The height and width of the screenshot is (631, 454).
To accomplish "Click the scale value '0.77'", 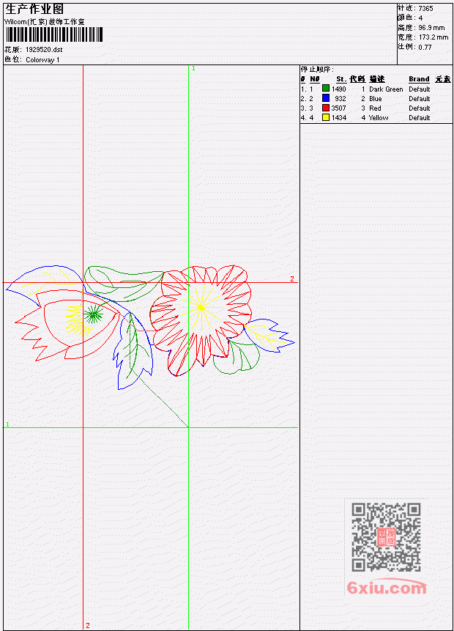I will point(425,47).
